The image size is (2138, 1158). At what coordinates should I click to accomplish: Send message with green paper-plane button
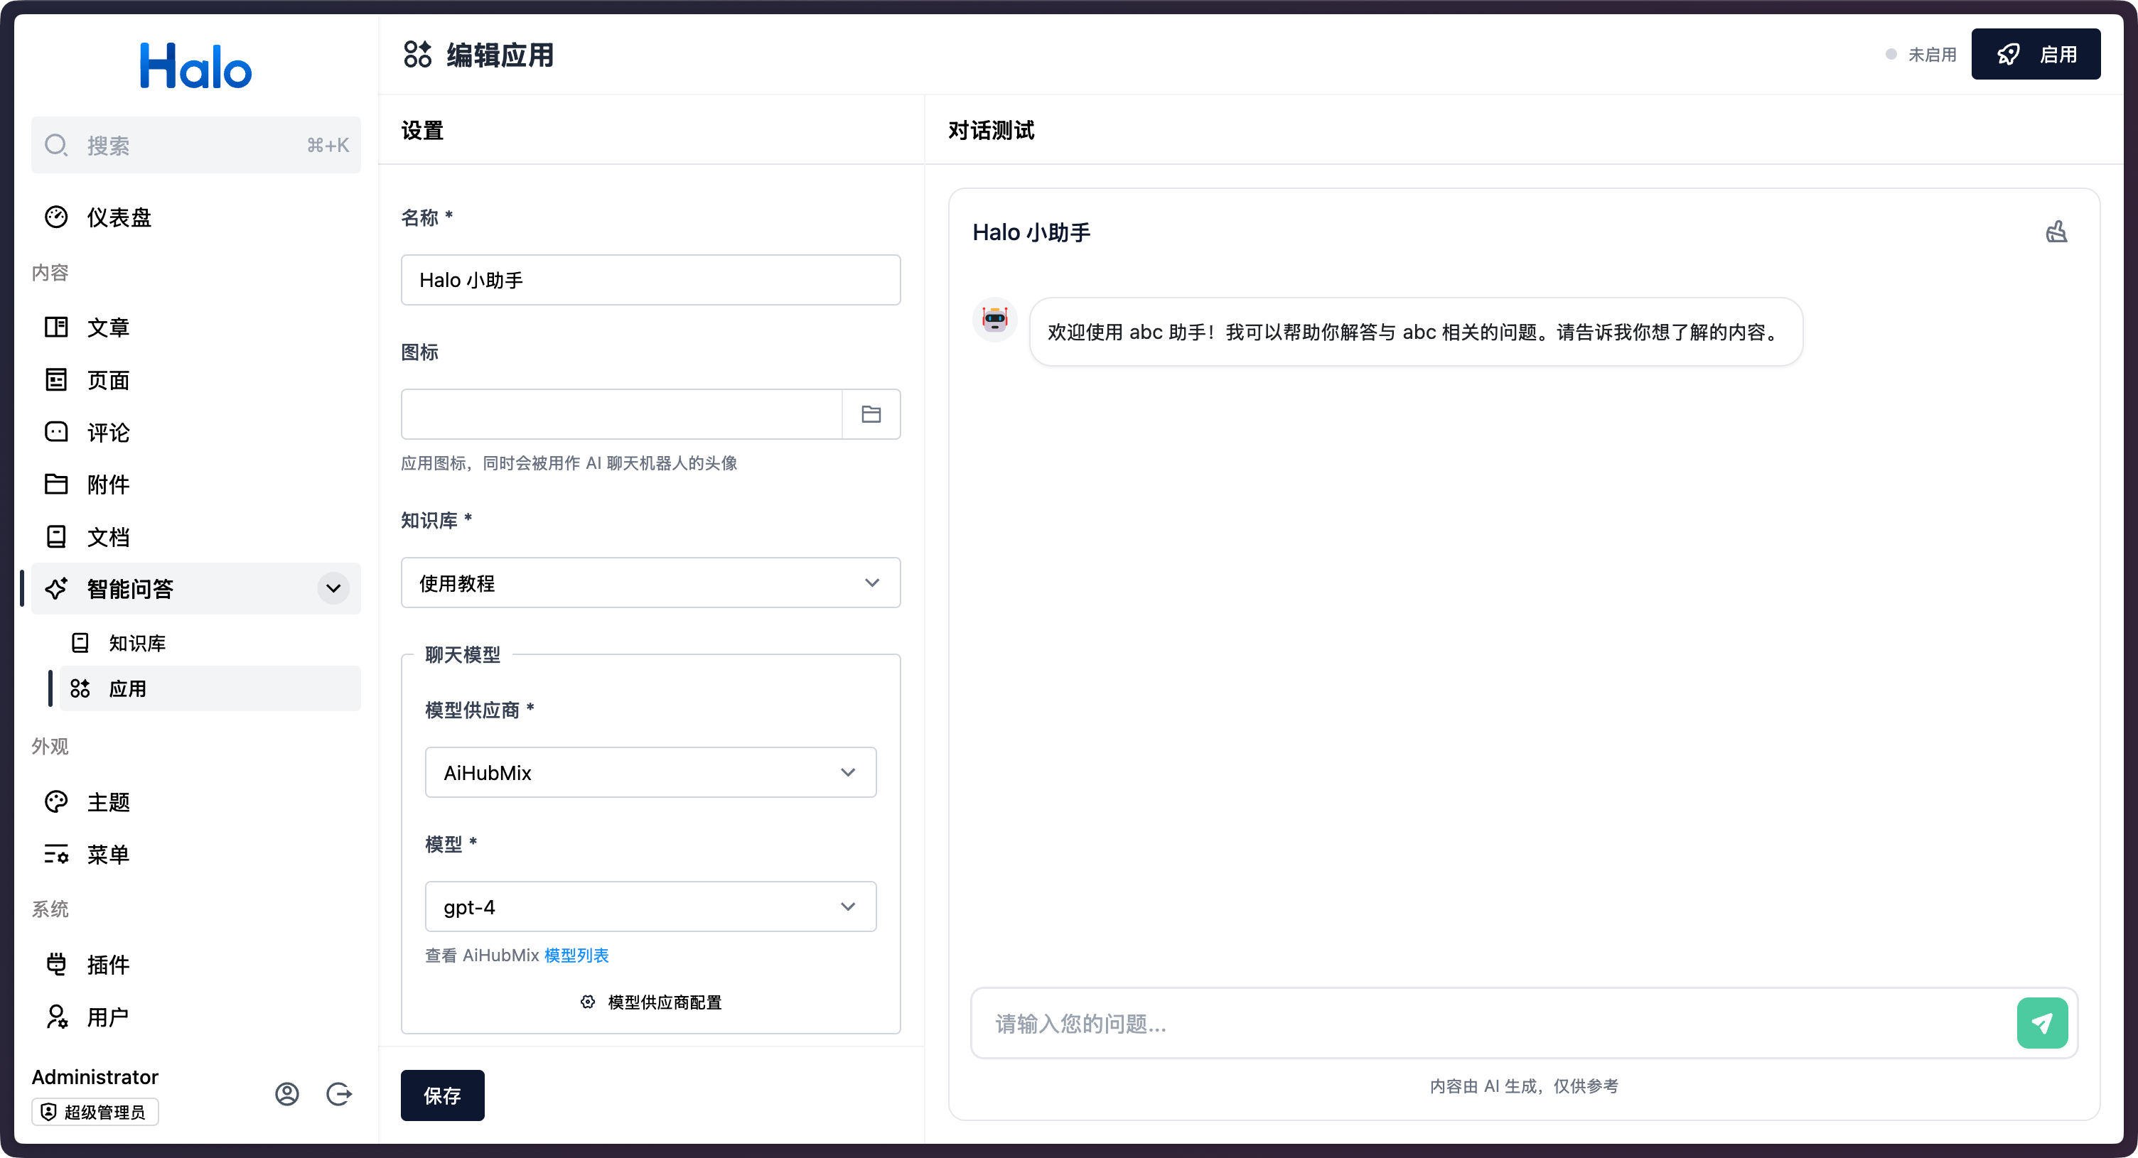(x=2042, y=1023)
